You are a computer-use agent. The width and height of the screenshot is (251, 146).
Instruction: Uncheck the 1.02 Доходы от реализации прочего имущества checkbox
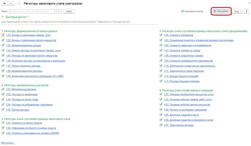pyautogui.click(x=3, y=40)
